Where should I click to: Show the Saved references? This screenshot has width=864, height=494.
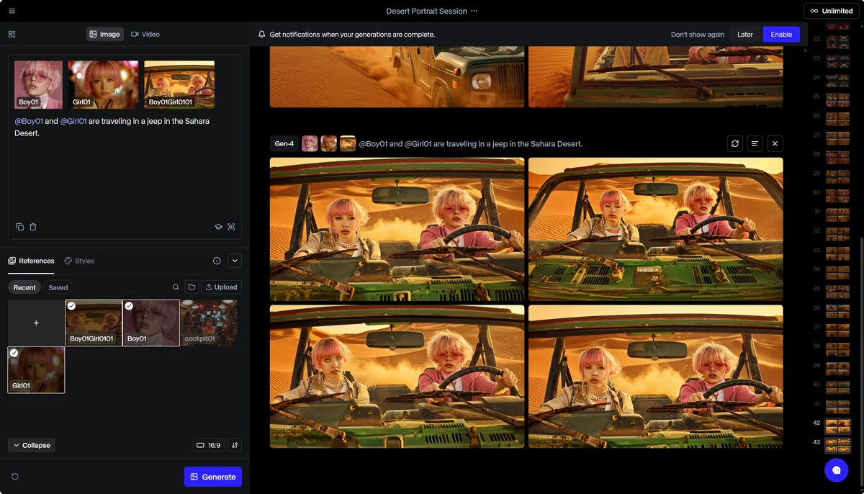click(x=58, y=287)
